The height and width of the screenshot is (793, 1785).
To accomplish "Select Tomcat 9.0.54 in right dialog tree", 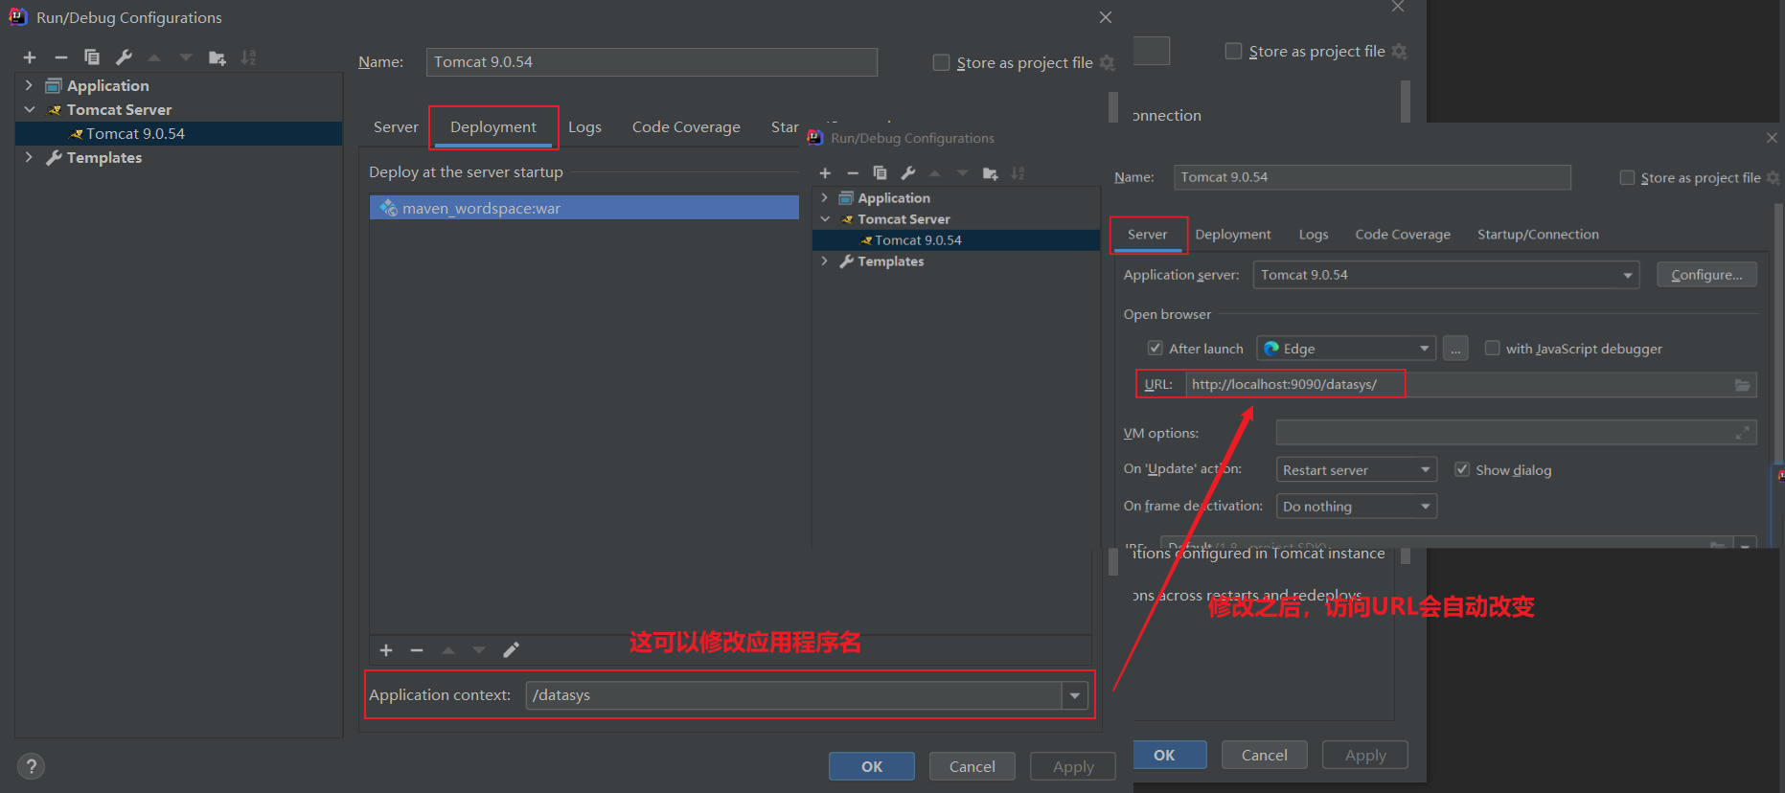I will click(x=956, y=240).
